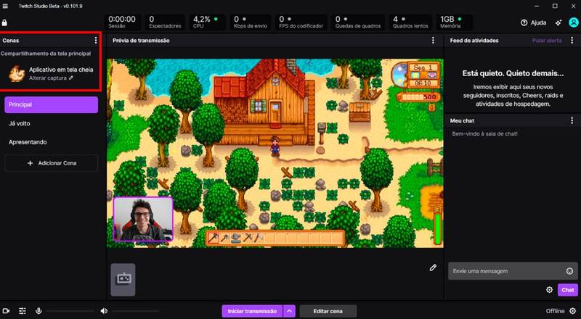Click Alterar captura link
Viewport: 581px width, 319px height.
point(51,78)
